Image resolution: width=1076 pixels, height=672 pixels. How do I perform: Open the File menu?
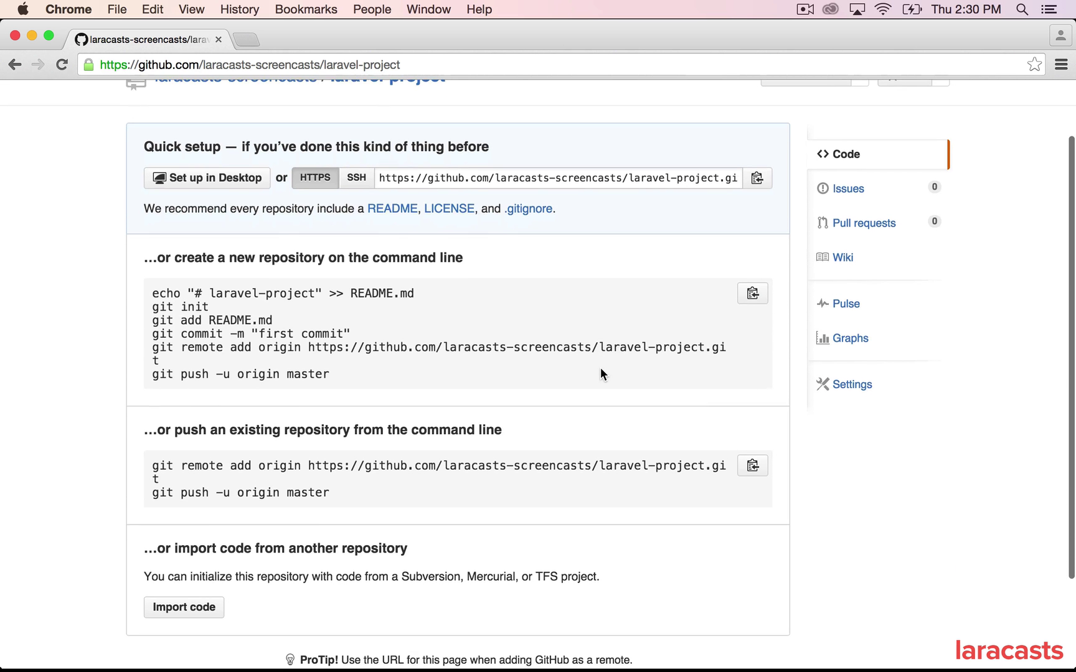coord(117,9)
